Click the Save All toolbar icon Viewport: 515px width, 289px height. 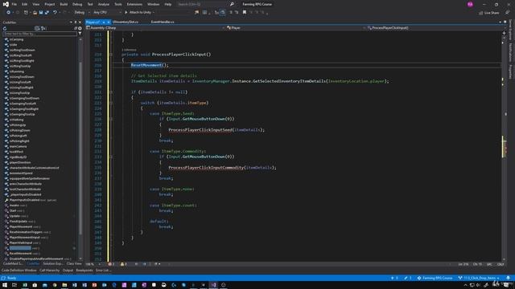tap(47, 13)
